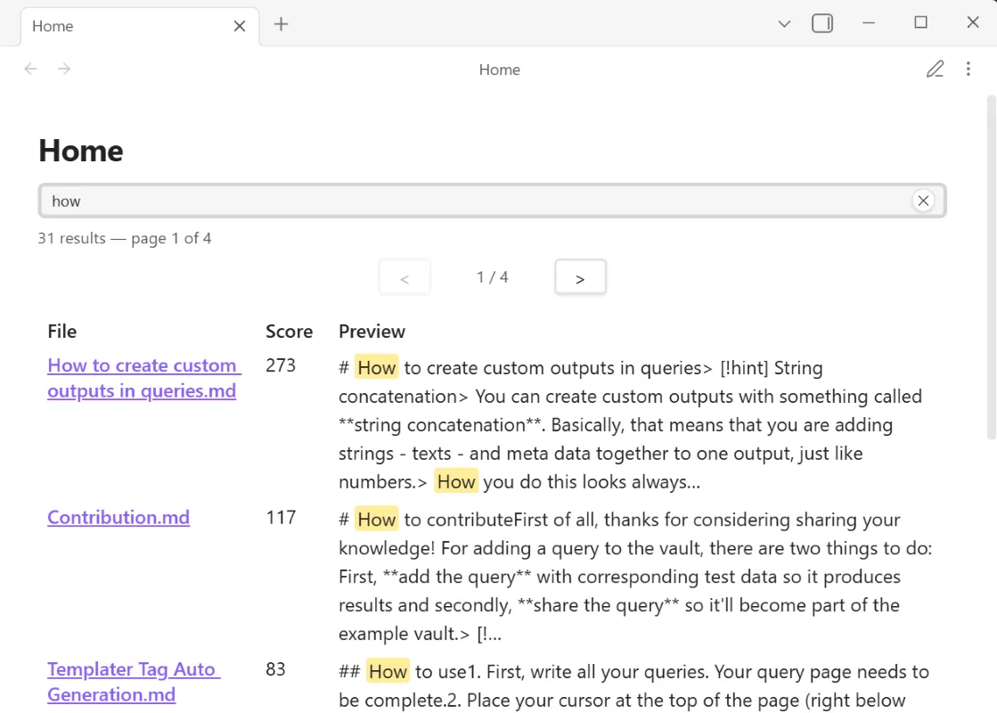
Task: Click the score value 83
Action: [275, 669]
